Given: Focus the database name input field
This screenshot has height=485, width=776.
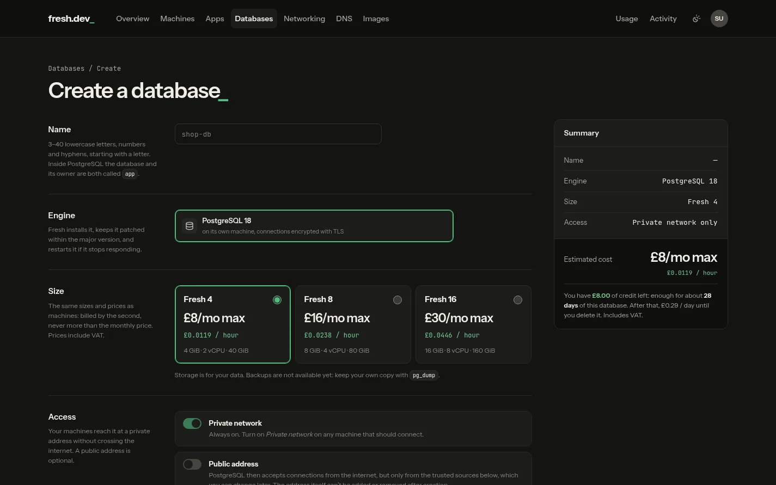Looking at the screenshot, I should (x=278, y=134).
